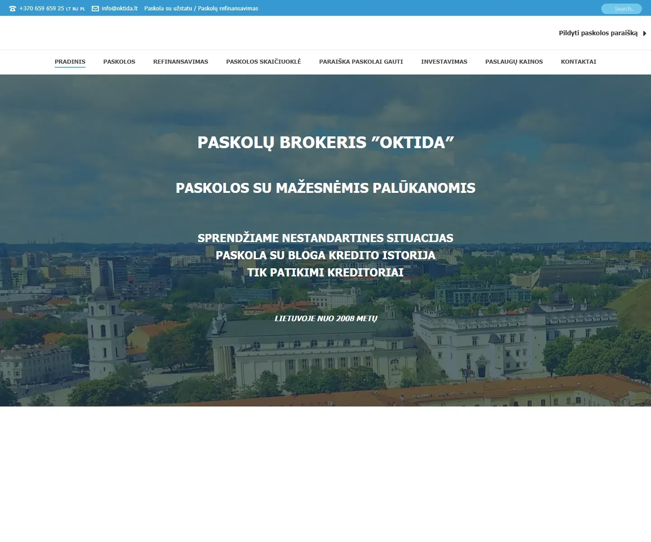
Task: Open PASLAUGŲ KAINOS menu item
Action: pos(514,62)
